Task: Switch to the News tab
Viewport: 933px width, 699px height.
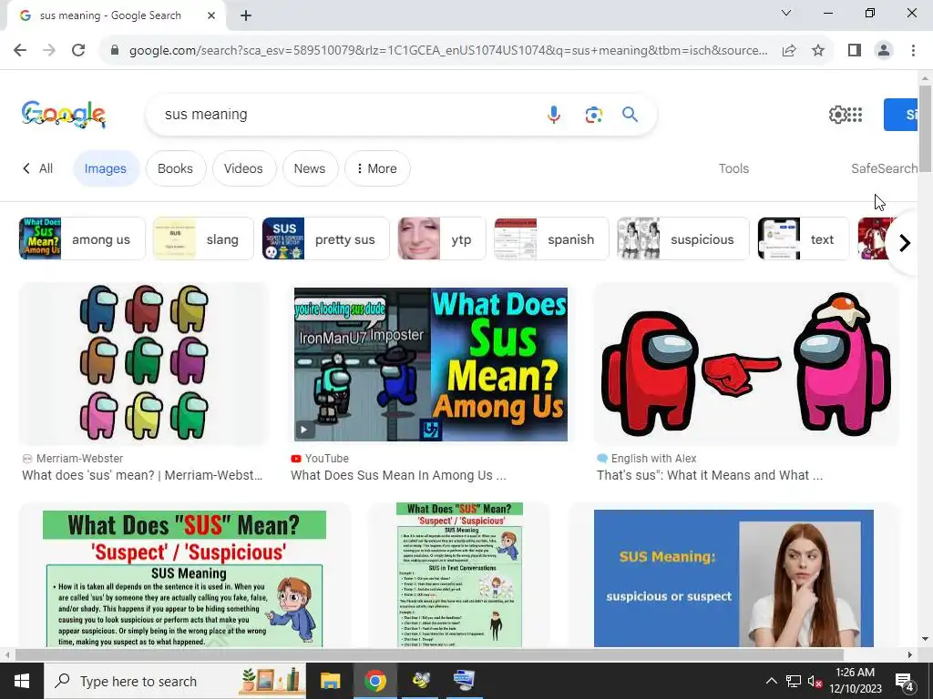Action: click(310, 168)
